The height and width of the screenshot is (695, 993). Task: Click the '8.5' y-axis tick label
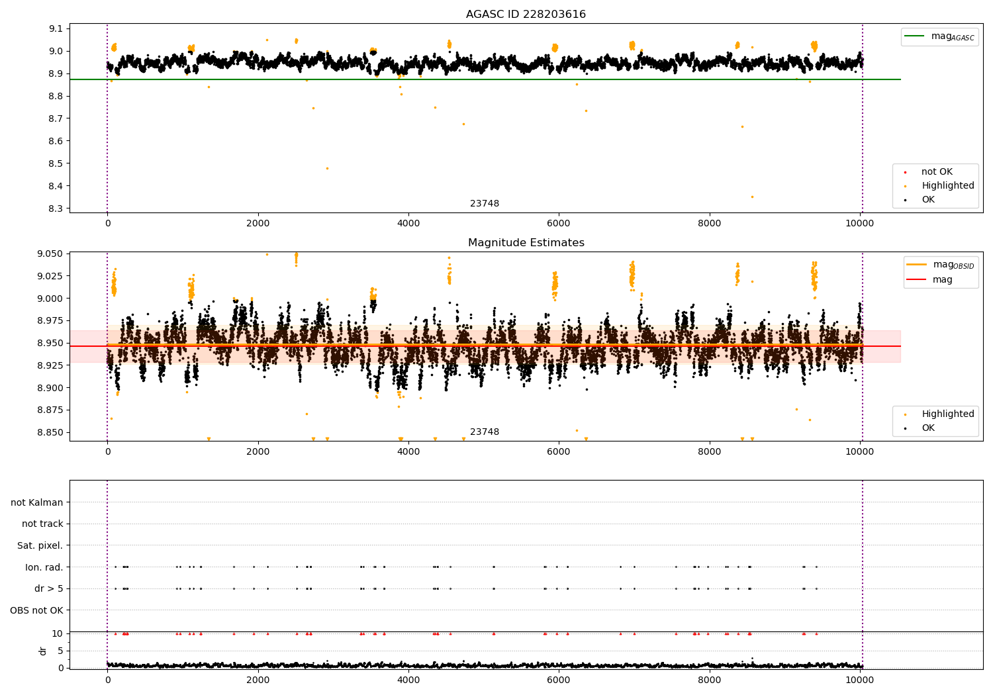tap(56, 163)
